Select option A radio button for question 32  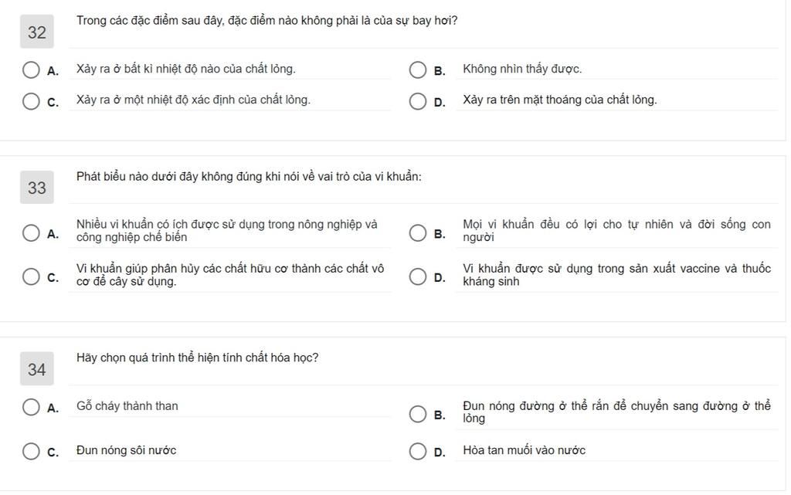(x=31, y=70)
